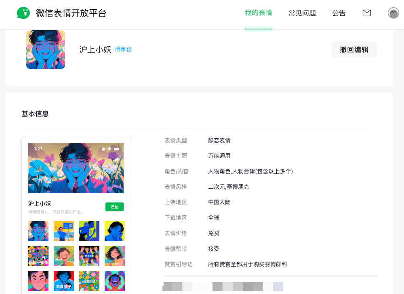Open the user avatar in header
The width and height of the screenshot is (404, 294).
(393, 13)
